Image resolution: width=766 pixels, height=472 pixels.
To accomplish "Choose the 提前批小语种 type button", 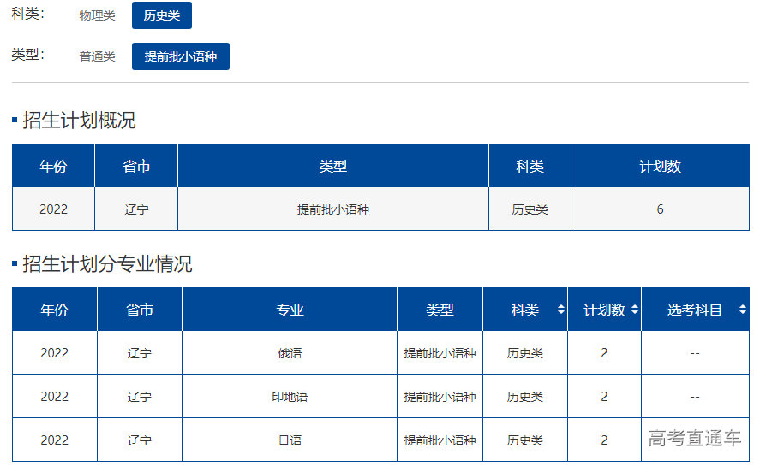I will point(181,56).
